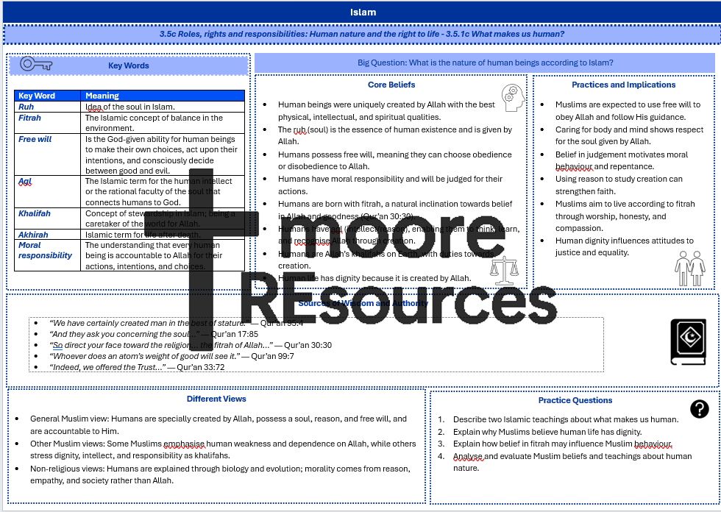Image resolution: width=721 pixels, height=512 pixels.
Task: Click the bullet 'The ruh (soul) is the essence'
Action: 395,135
